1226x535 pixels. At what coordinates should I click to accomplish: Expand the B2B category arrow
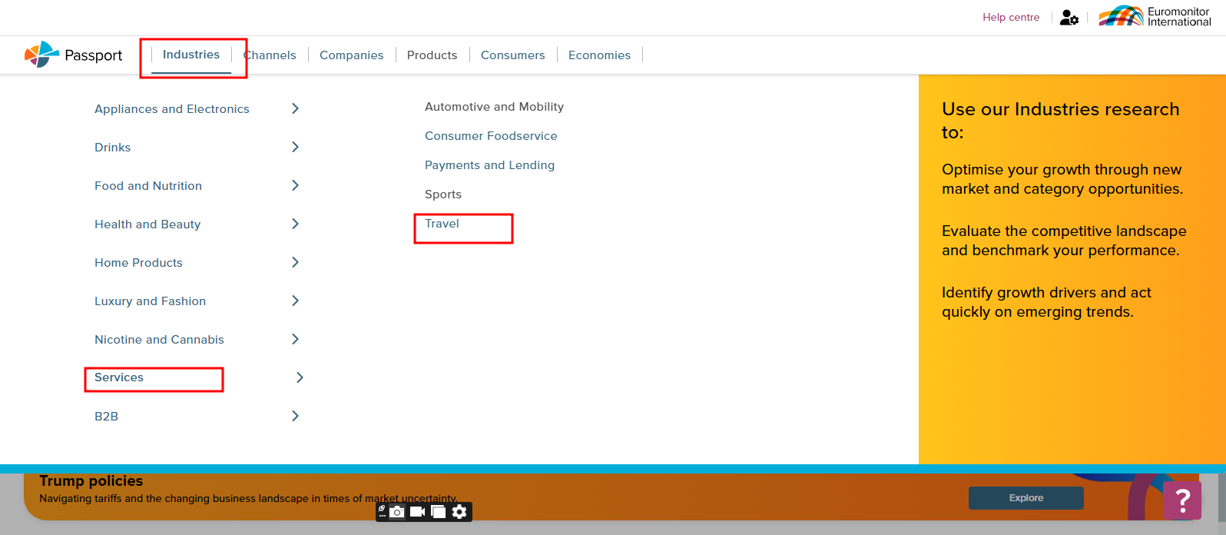pyautogui.click(x=295, y=416)
